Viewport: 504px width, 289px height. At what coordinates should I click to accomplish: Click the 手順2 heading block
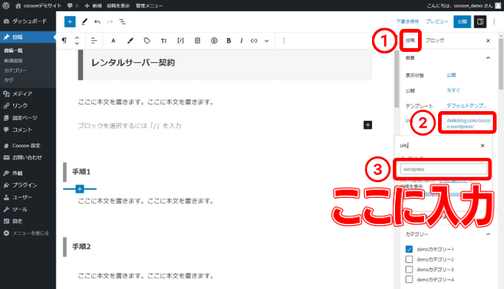(82, 247)
